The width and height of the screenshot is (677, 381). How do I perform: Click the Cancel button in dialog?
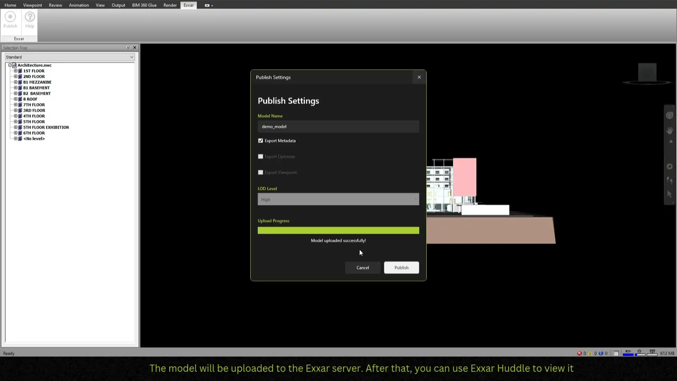362,267
